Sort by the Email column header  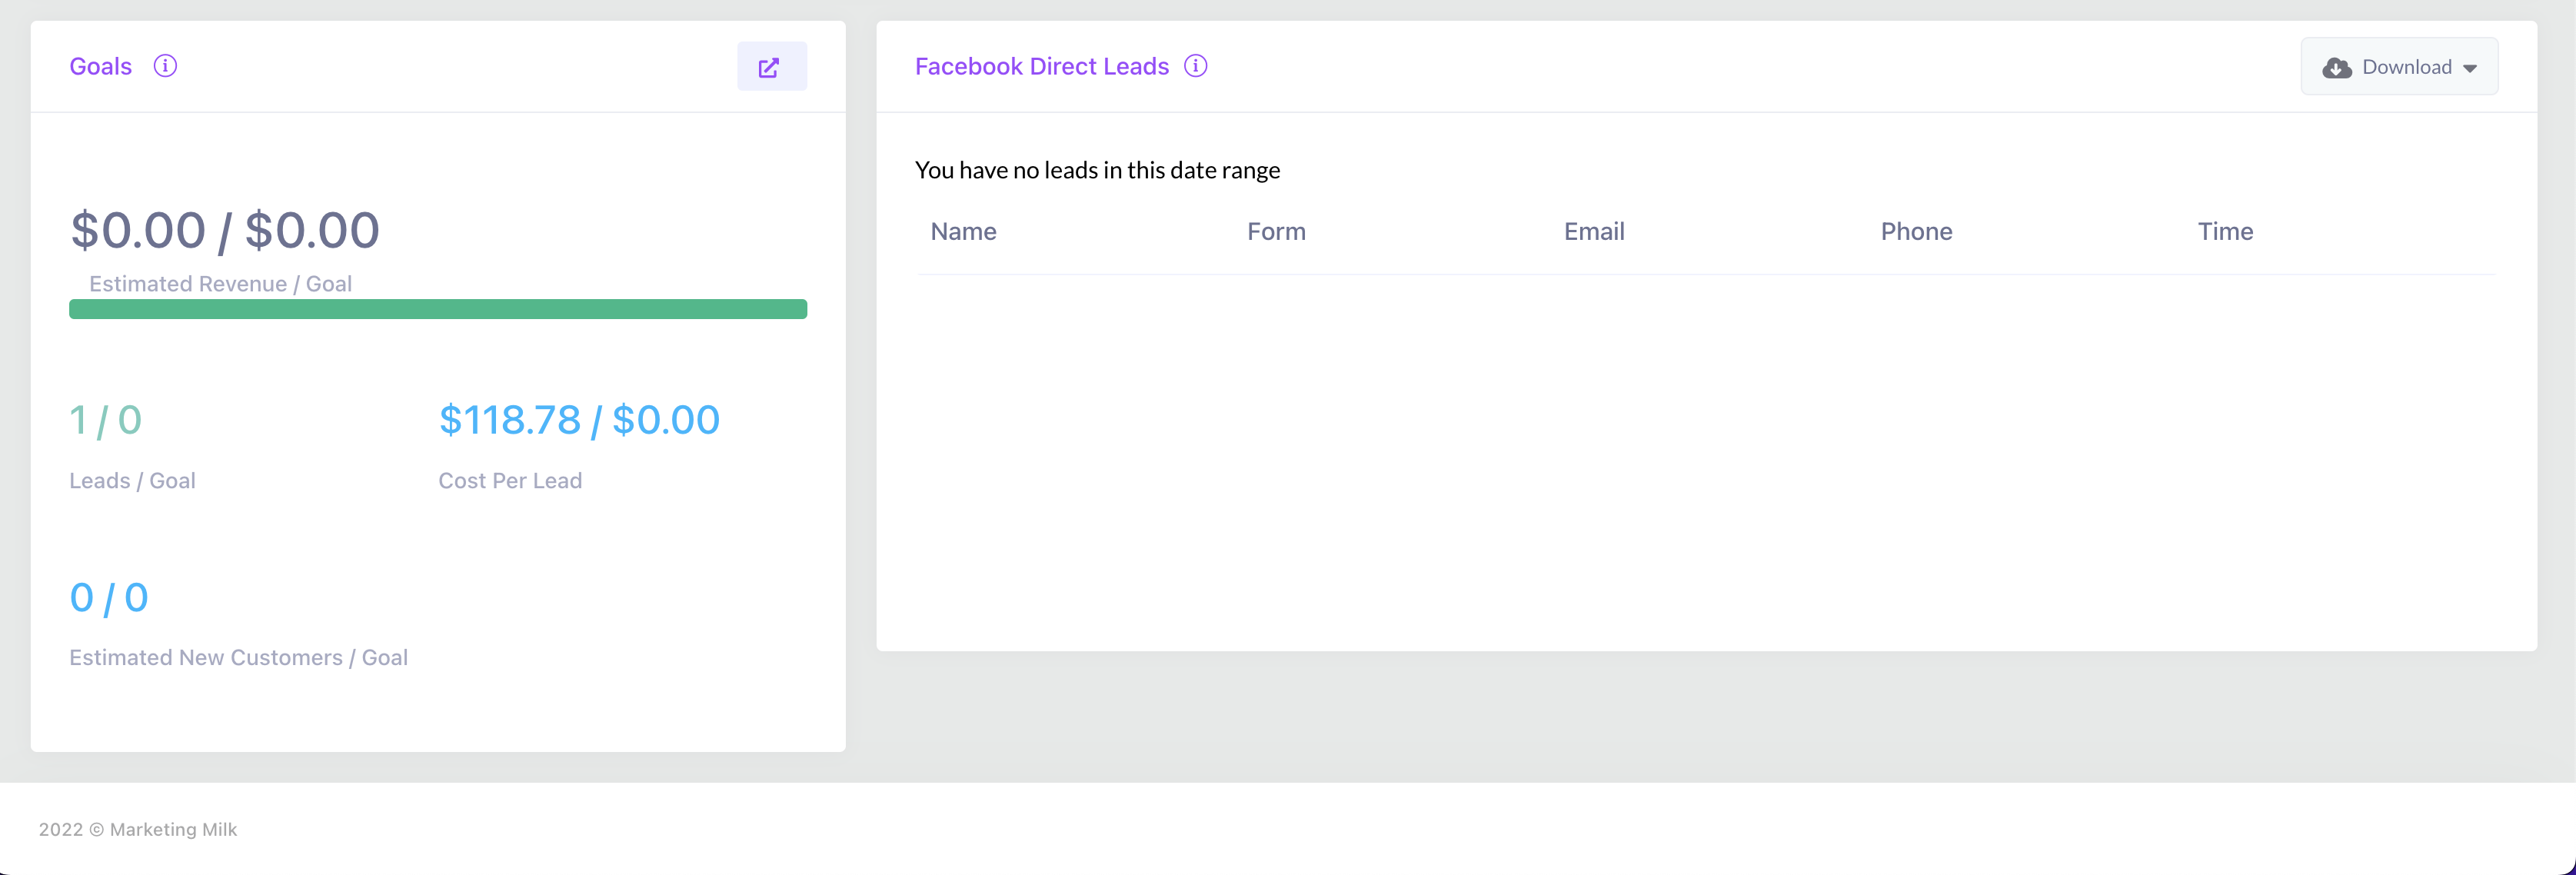tap(1594, 231)
